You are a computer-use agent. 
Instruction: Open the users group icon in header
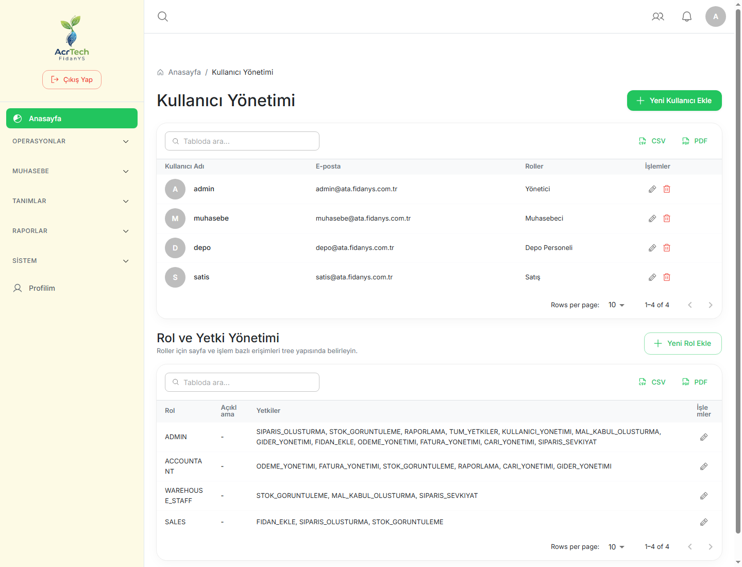658,16
